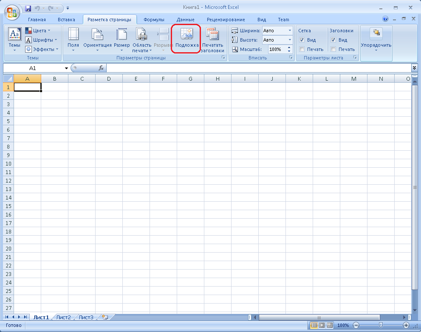Screen dimensions: 421x332
Task: Open the Office button menu
Action: click(12, 13)
